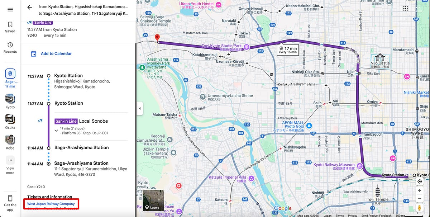Image resolution: width=430 pixels, height=217 pixels.
Task: Select the Saga-Arashiyama transit trip icon
Action: [10, 74]
